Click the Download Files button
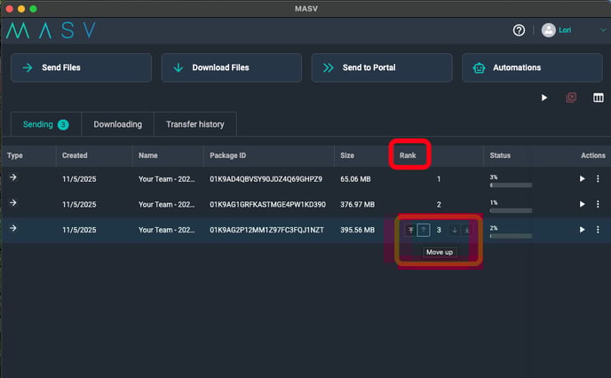This screenshot has height=378, width=611. coord(232,67)
